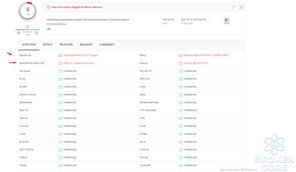Click the Community Score label

click(28, 33)
